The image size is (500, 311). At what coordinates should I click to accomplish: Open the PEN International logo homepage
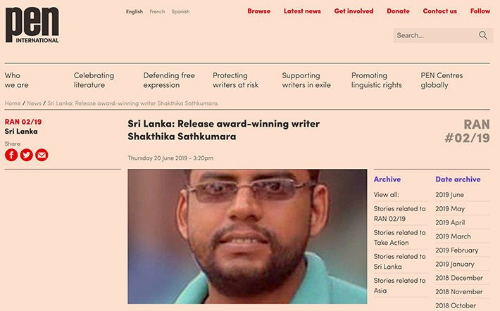point(32,25)
